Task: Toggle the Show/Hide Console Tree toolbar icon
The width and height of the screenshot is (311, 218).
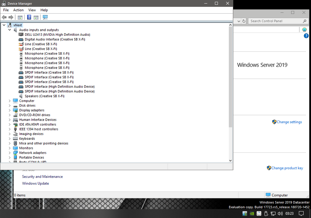Action: [20, 17]
